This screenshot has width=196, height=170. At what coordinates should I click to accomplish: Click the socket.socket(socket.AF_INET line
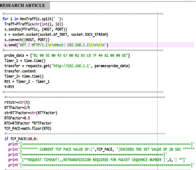click(56, 35)
